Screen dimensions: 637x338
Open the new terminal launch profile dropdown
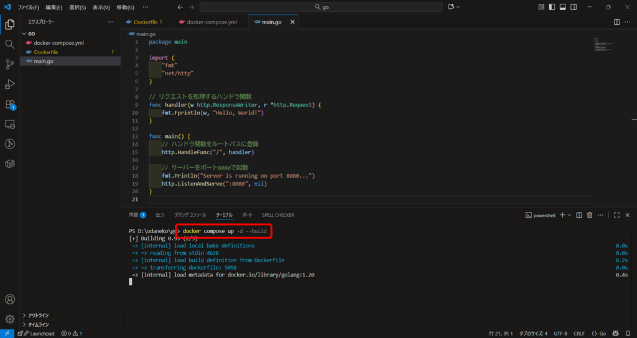[569, 215]
